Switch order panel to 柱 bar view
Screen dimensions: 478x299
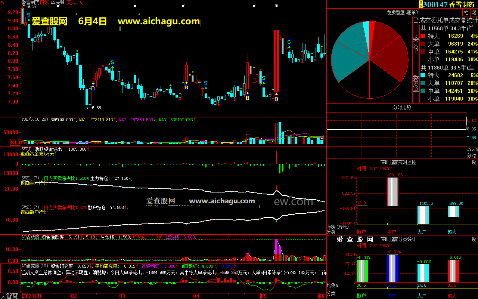[x=466, y=12]
